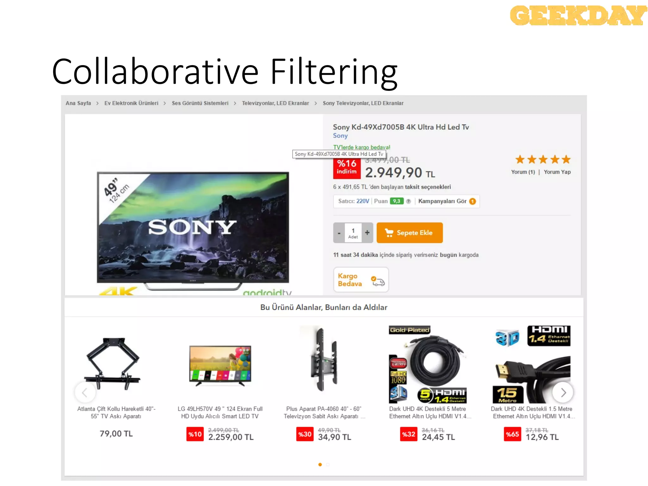
Task: Open Ev Elektronik Ürünleri breadcrumb
Action: tap(131, 103)
